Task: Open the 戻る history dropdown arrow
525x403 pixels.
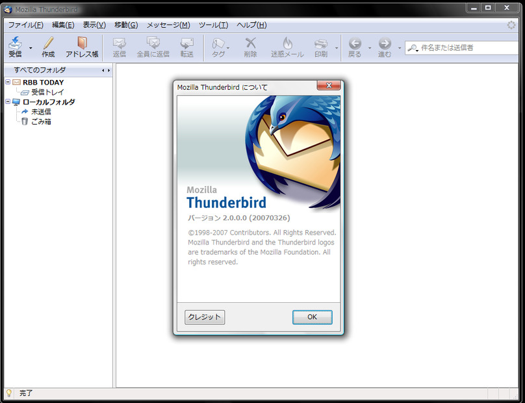Action: pyautogui.click(x=370, y=48)
